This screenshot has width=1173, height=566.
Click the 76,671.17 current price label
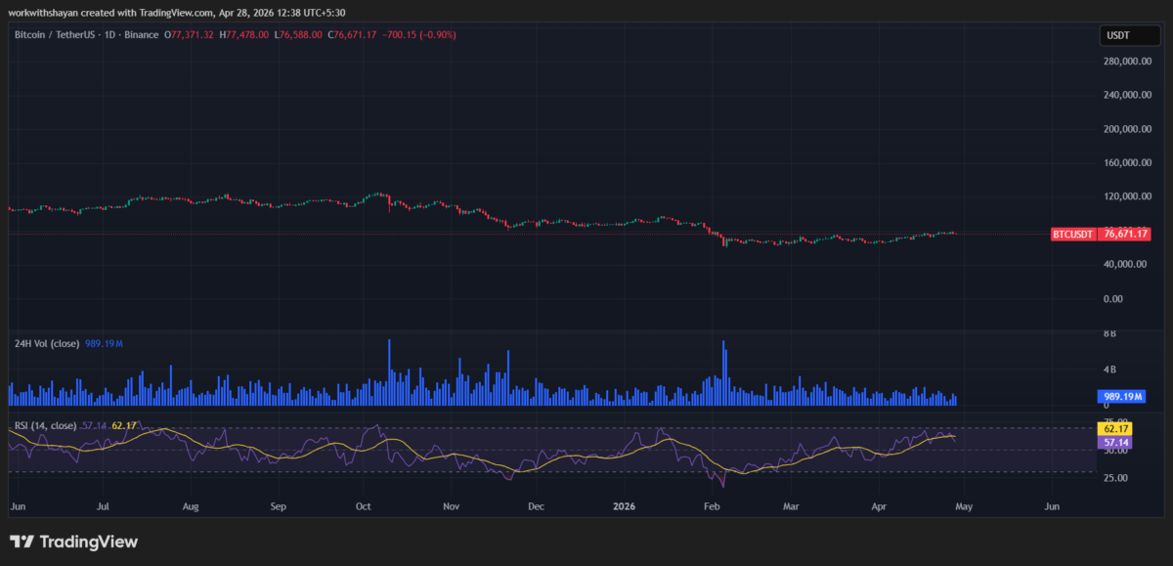(1123, 235)
